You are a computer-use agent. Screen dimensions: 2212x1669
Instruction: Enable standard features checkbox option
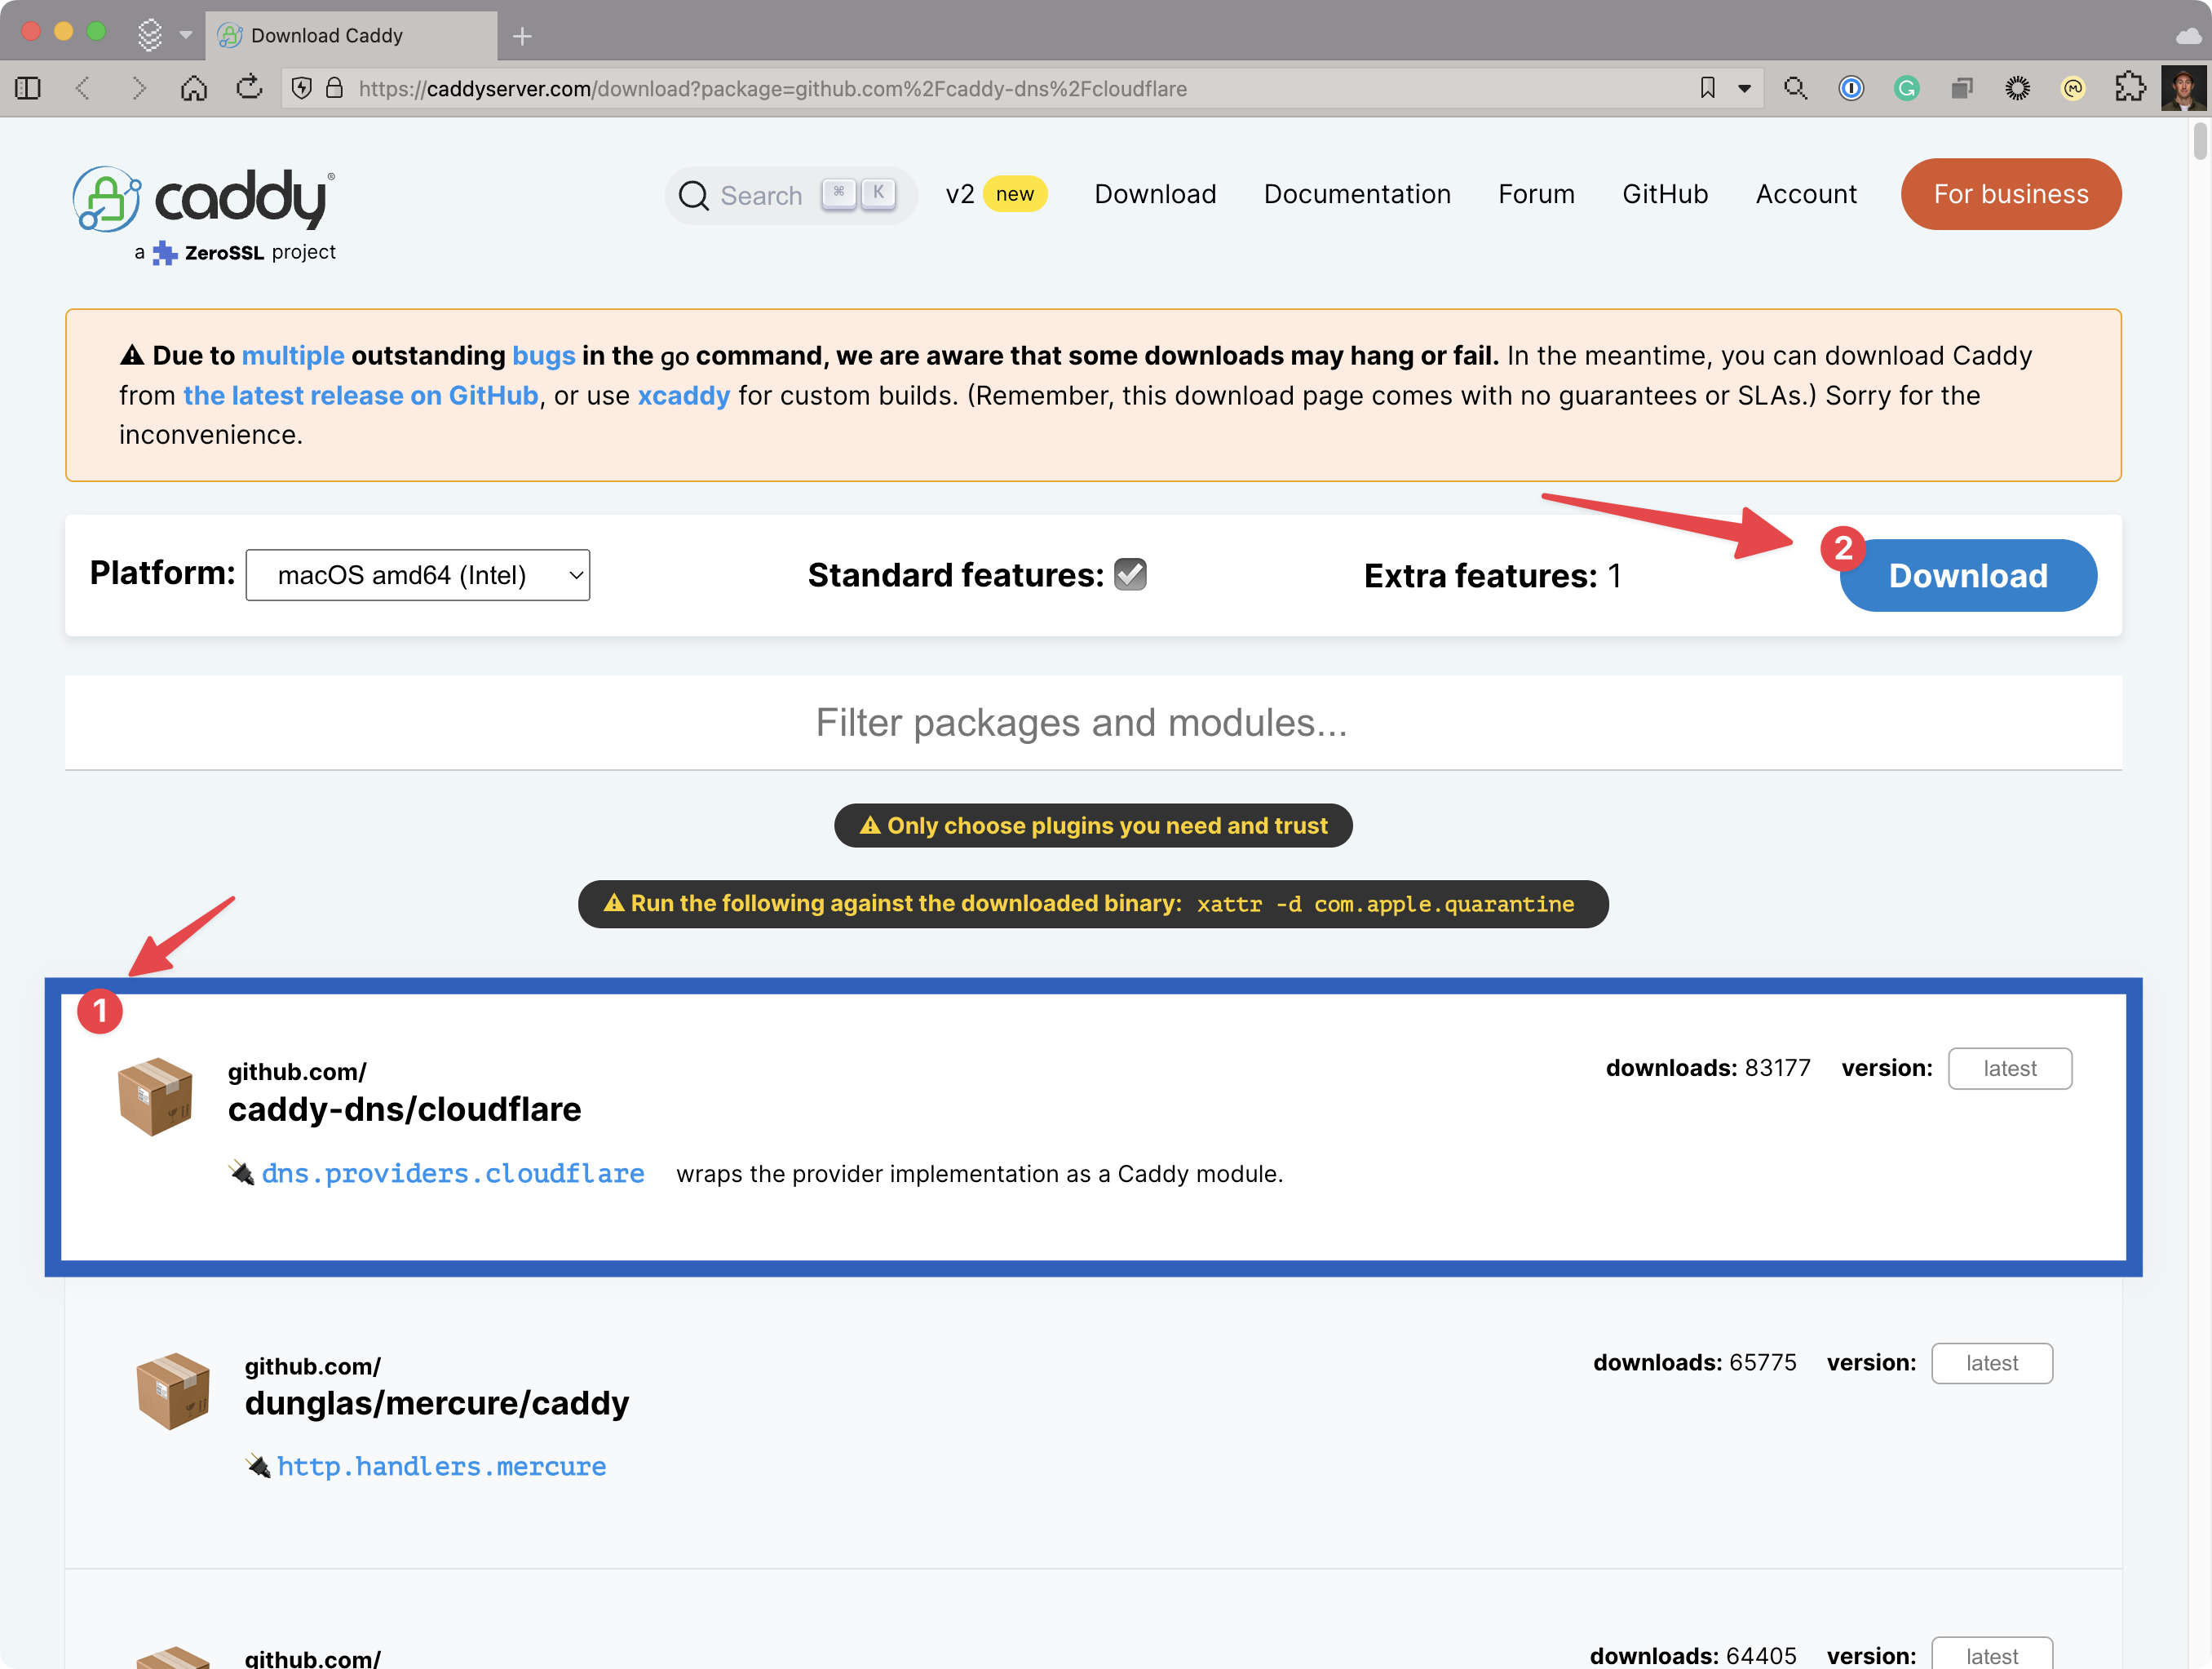click(1132, 572)
